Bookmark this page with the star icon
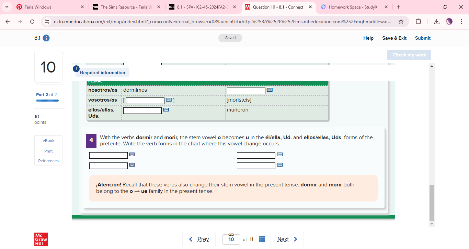The width and height of the screenshot is (469, 249). coord(401,22)
